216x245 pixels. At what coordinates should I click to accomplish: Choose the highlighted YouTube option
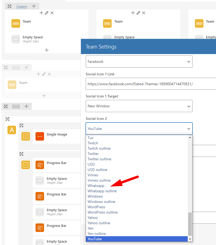[x=137, y=239]
